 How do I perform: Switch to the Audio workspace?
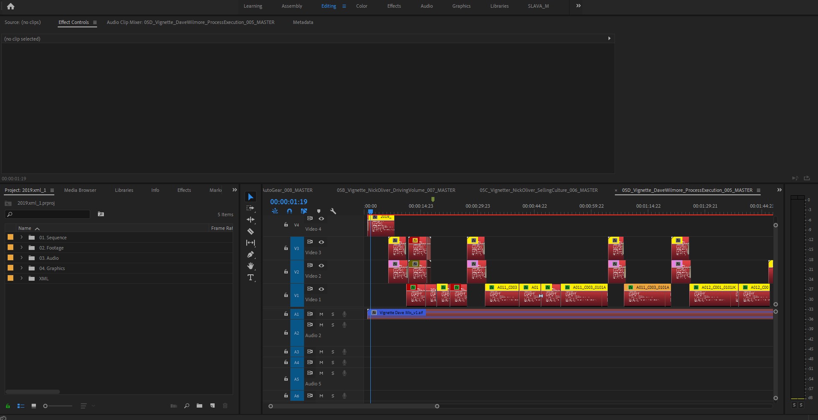click(x=427, y=6)
